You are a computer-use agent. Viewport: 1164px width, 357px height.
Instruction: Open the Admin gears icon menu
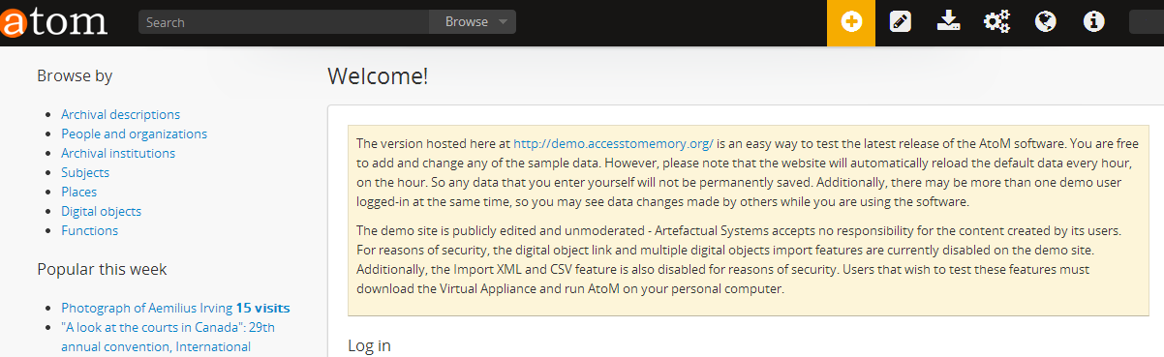pos(996,22)
